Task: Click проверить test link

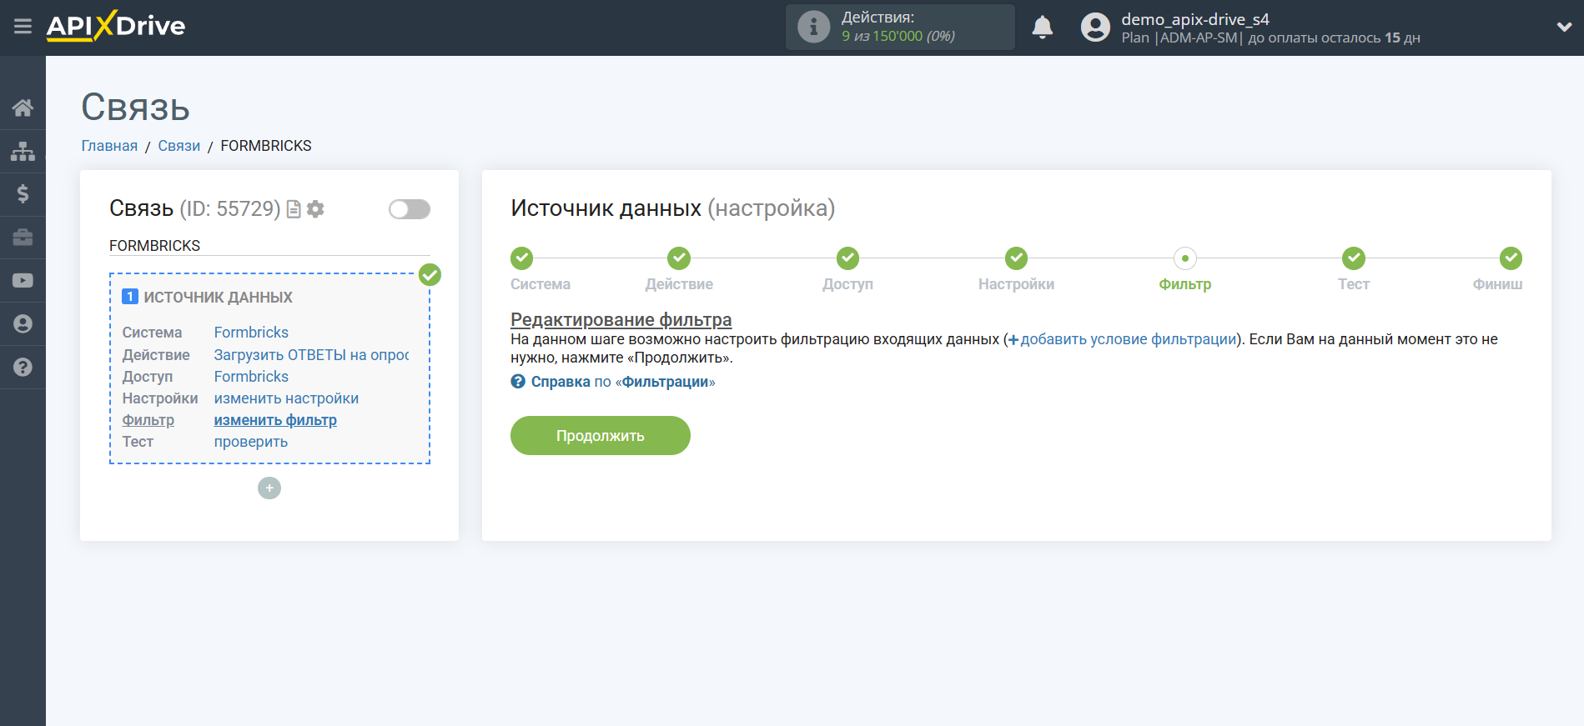Action: point(251,442)
